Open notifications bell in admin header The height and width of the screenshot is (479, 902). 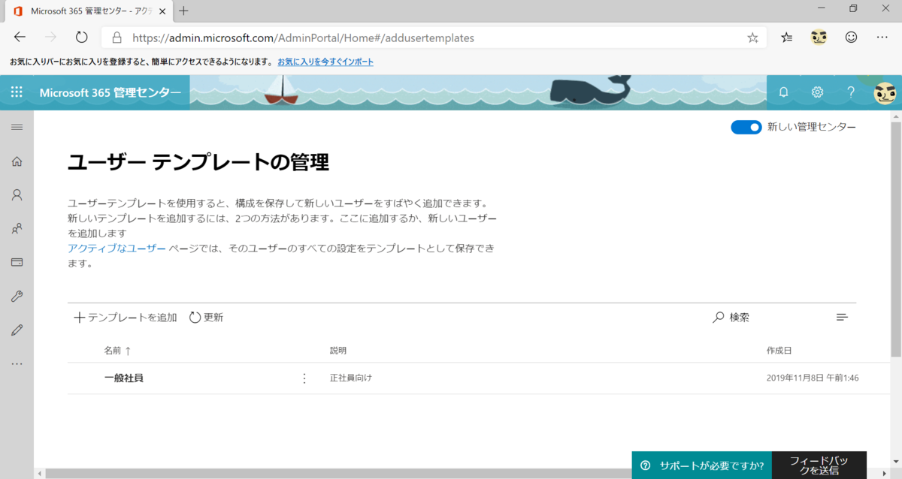[783, 92]
